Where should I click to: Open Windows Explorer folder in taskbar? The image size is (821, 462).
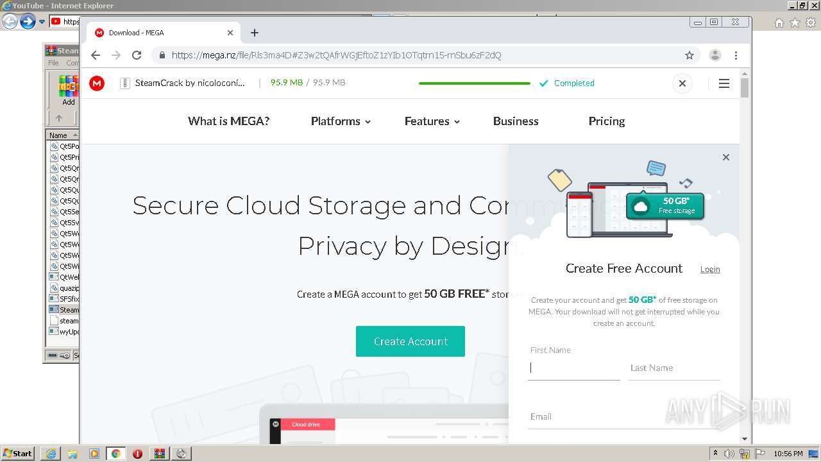pyautogui.click(x=72, y=454)
